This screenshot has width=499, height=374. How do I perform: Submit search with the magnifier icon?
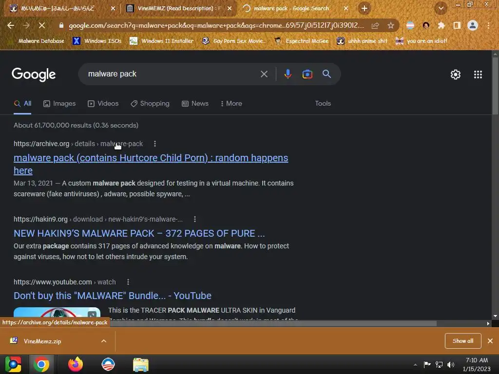pyautogui.click(x=326, y=74)
